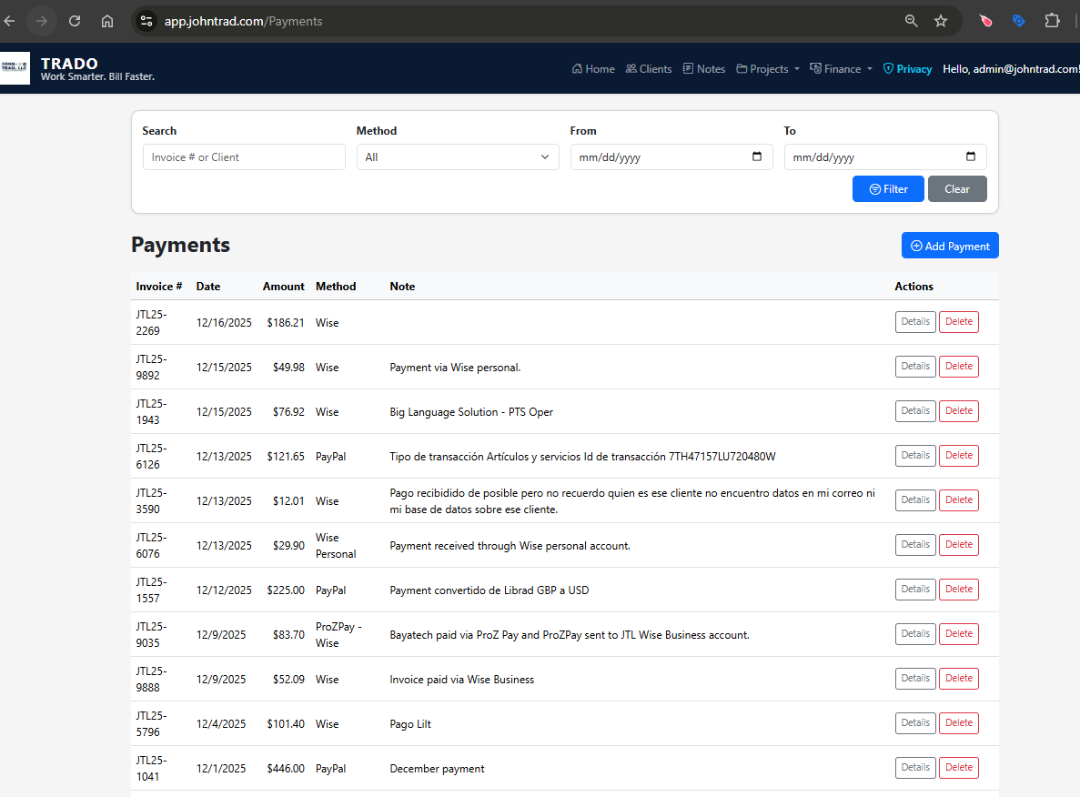1080x797 pixels.
Task: Click the plus icon inside Add Payment
Action: click(917, 246)
